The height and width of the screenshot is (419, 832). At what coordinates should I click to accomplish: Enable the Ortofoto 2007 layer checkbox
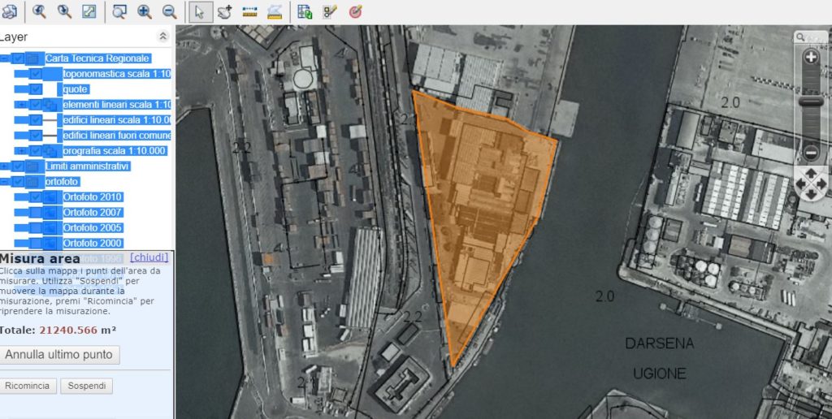pyautogui.click(x=36, y=213)
